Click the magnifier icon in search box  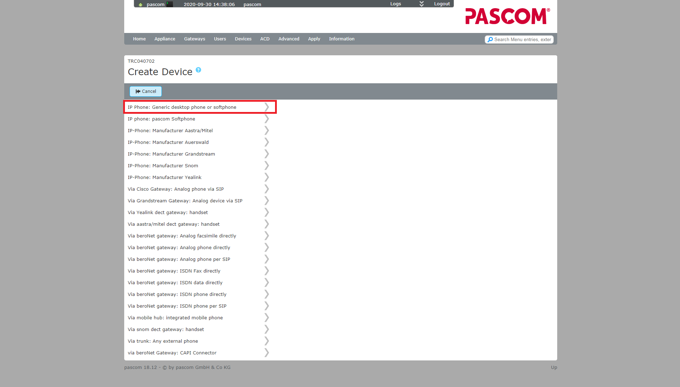pyautogui.click(x=490, y=40)
